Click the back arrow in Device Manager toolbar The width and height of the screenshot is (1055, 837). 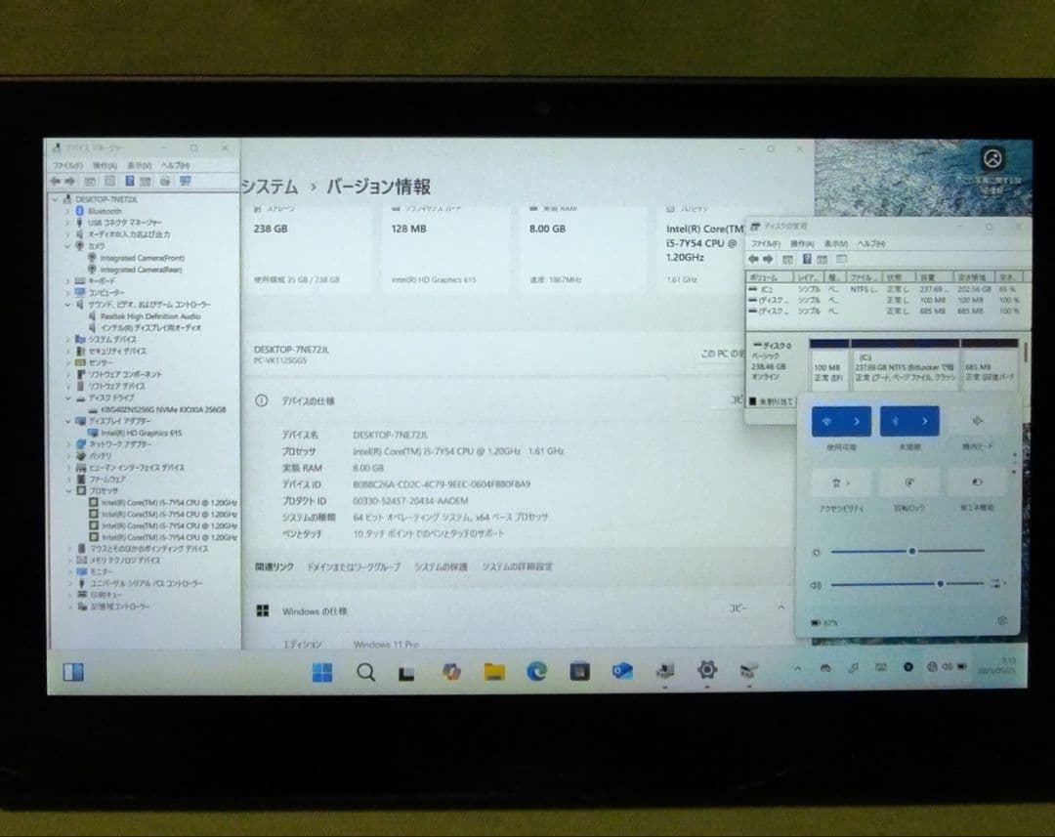pos(56,181)
